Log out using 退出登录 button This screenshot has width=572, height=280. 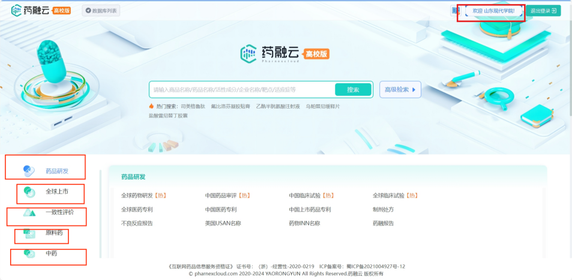point(543,11)
